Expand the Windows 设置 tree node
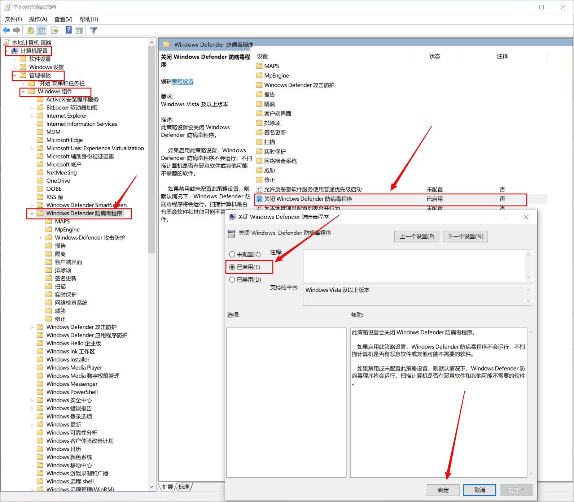574x502 pixels. click(15, 67)
